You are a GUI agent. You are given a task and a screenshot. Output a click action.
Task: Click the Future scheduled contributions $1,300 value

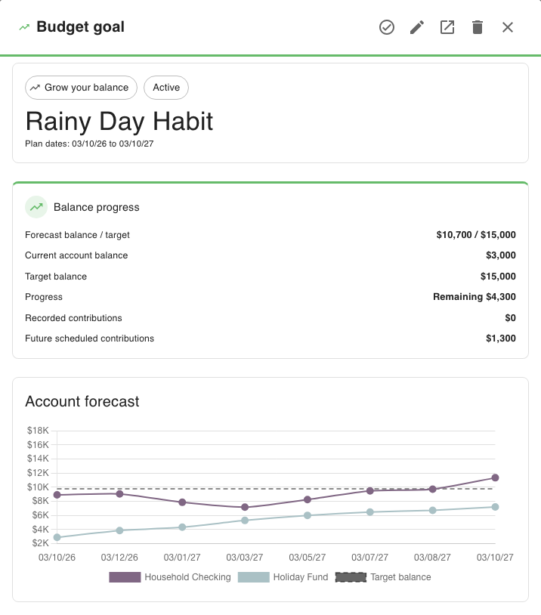pyautogui.click(x=501, y=338)
